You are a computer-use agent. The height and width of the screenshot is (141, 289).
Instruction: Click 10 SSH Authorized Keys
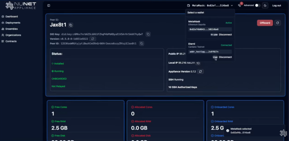coord(183,87)
